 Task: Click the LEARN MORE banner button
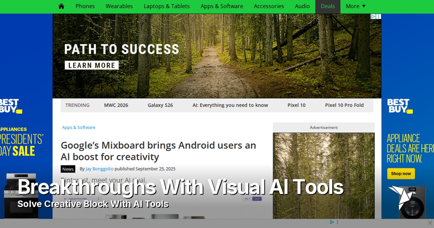[x=92, y=66]
